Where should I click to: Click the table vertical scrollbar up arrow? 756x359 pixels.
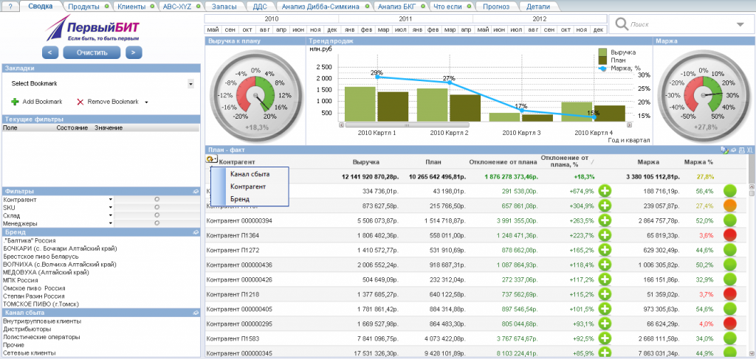click(x=752, y=187)
